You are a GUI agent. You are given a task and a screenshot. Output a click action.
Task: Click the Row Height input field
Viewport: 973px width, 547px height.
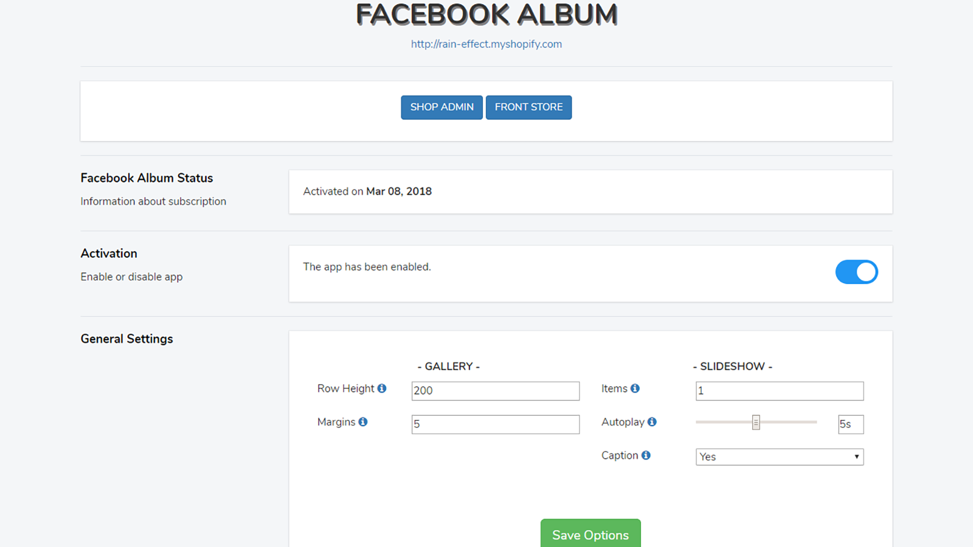click(x=495, y=391)
